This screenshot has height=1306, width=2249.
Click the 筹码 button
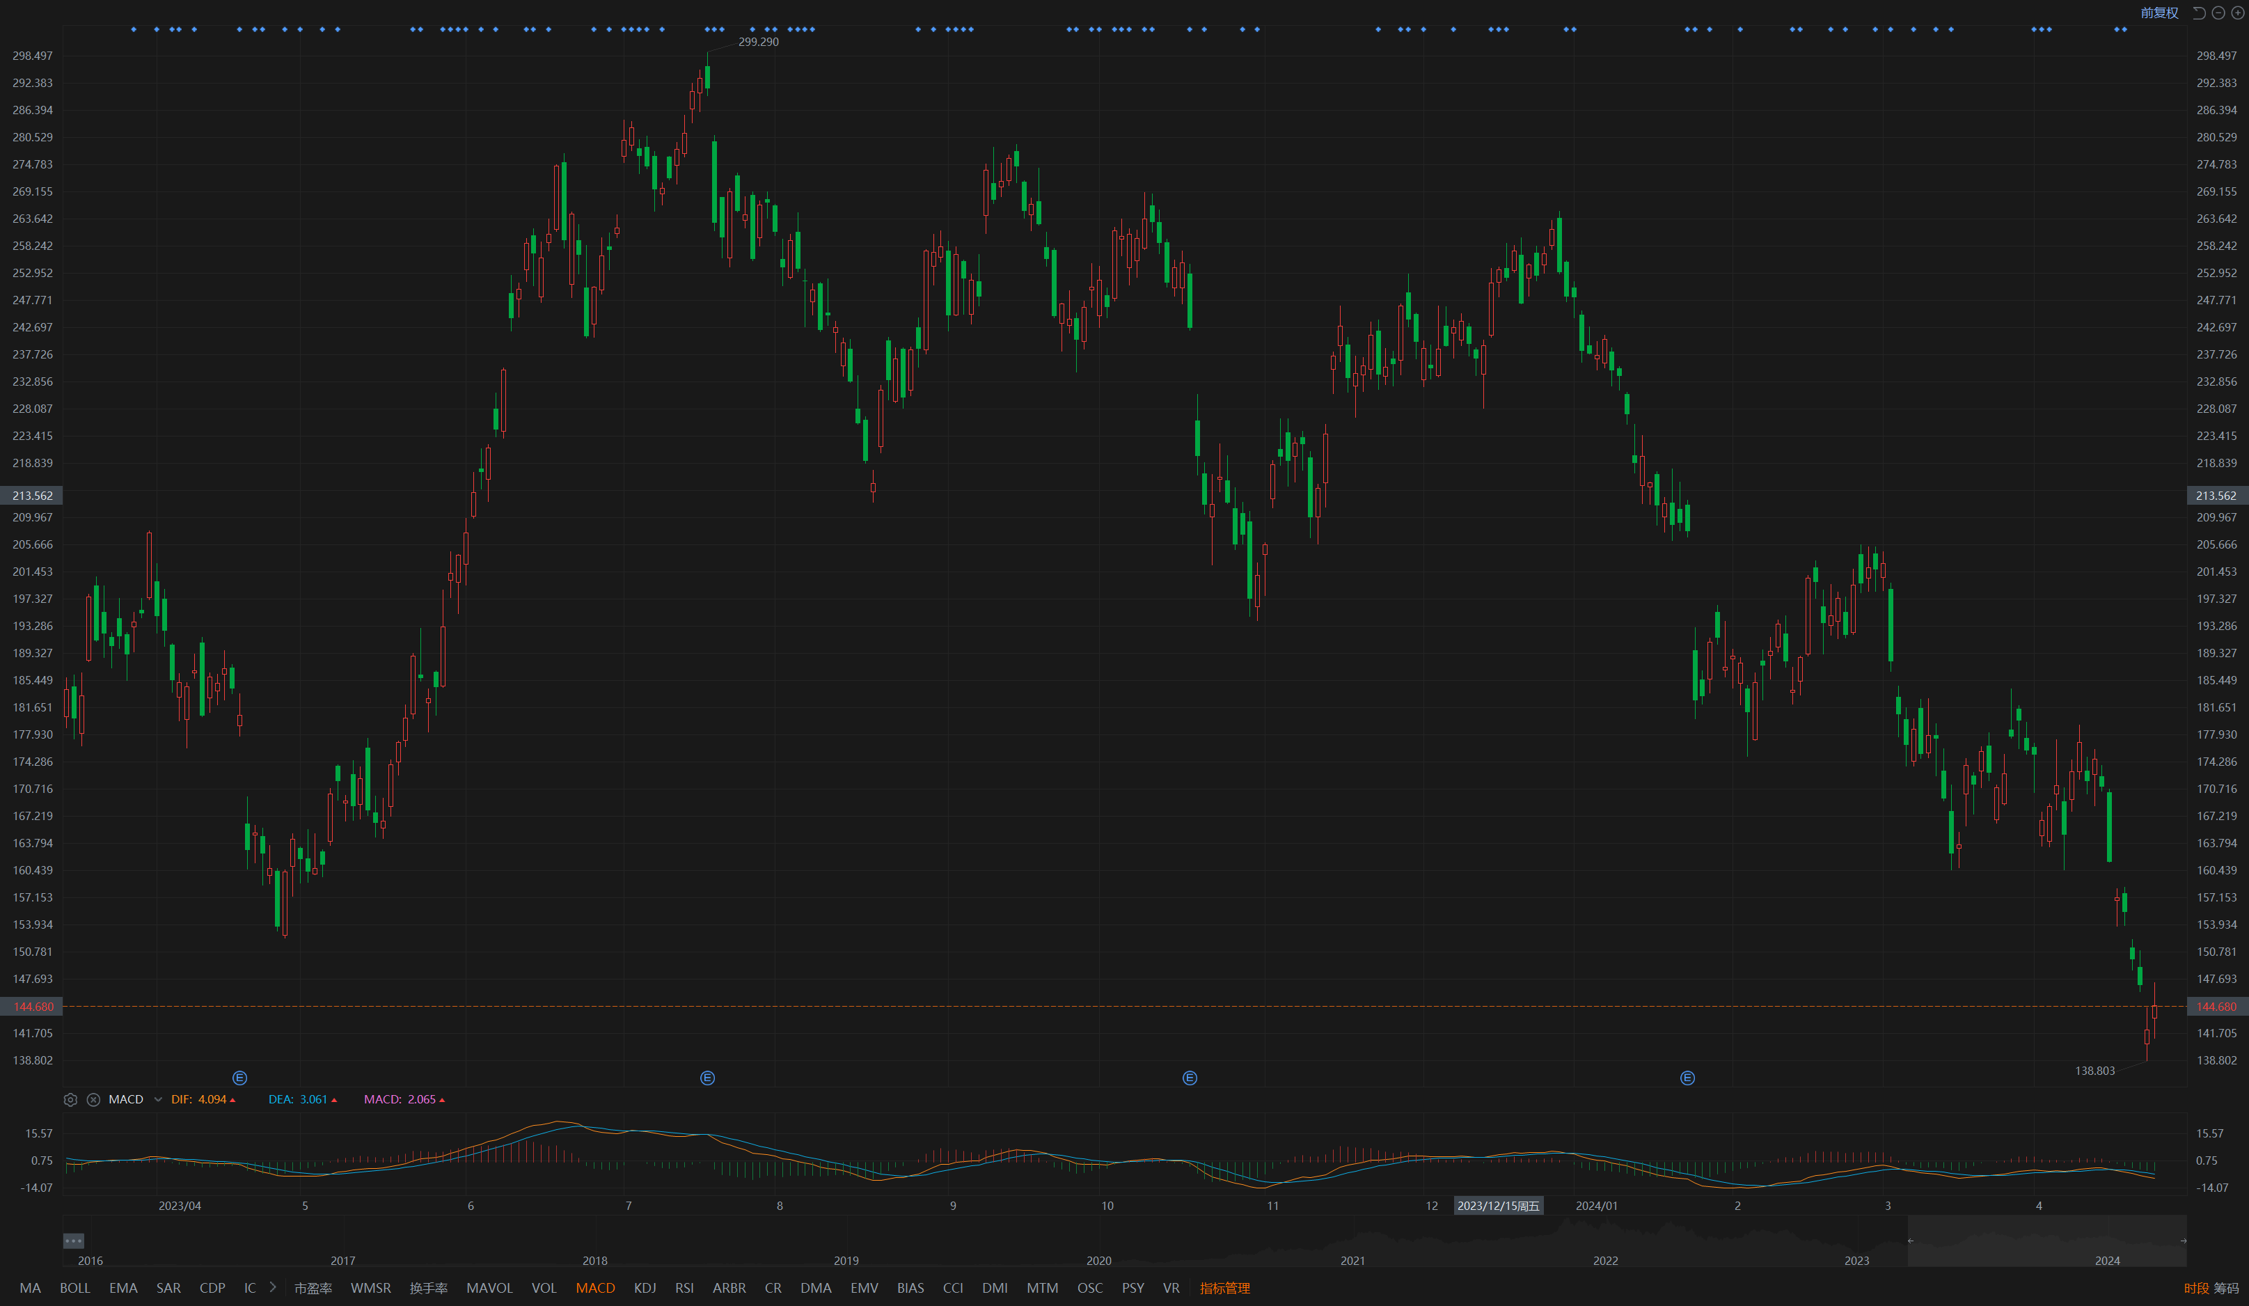tap(2226, 1287)
